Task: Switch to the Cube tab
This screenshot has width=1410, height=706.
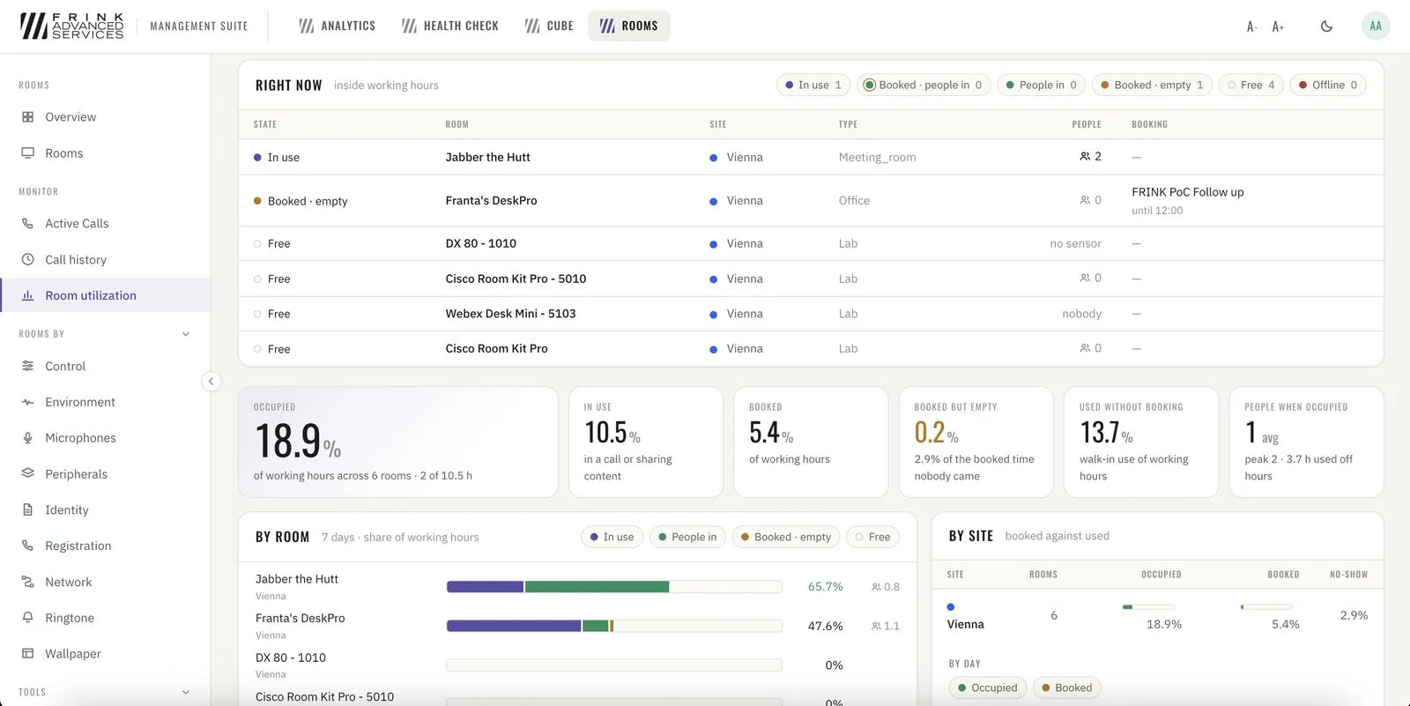Action: (x=549, y=26)
